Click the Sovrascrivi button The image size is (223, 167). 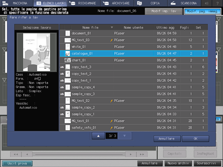(207, 163)
